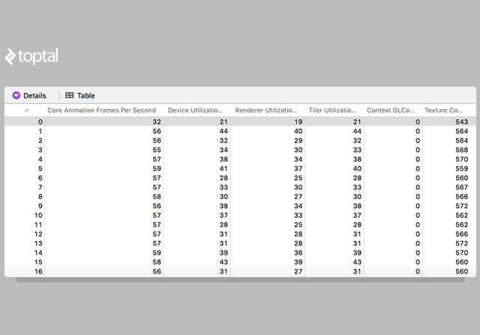The height and width of the screenshot is (335, 480).
Task: Click Device Utilization value 44 in row 1
Action: (x=223, y=131)
